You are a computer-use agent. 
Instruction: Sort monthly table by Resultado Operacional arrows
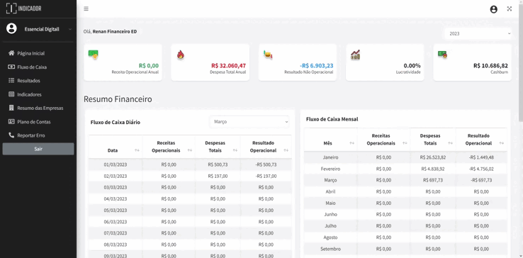point(501,143)
